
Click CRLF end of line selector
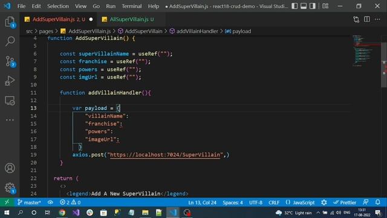[274, 202]
